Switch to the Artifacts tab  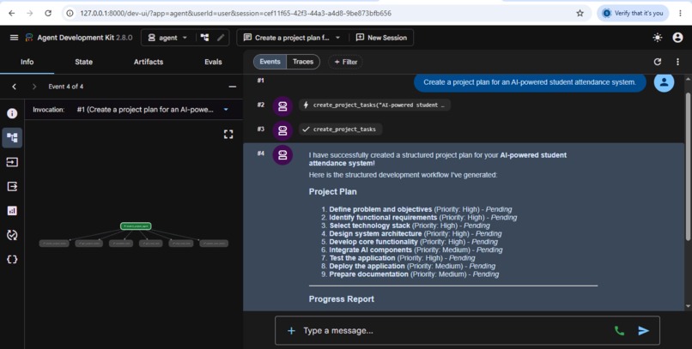(x=149, y=62)
